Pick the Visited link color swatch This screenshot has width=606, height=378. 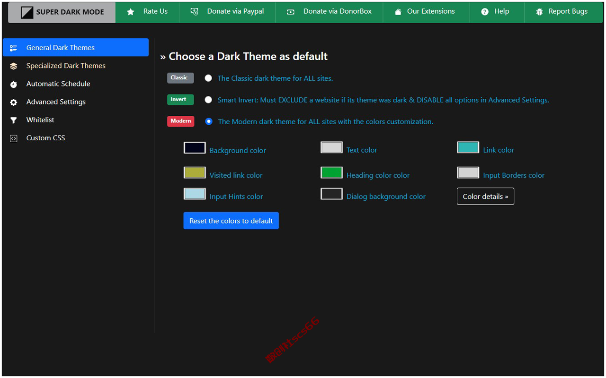tap(195, 172)
